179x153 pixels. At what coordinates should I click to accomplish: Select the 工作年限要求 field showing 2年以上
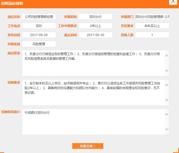click(95, 26)
